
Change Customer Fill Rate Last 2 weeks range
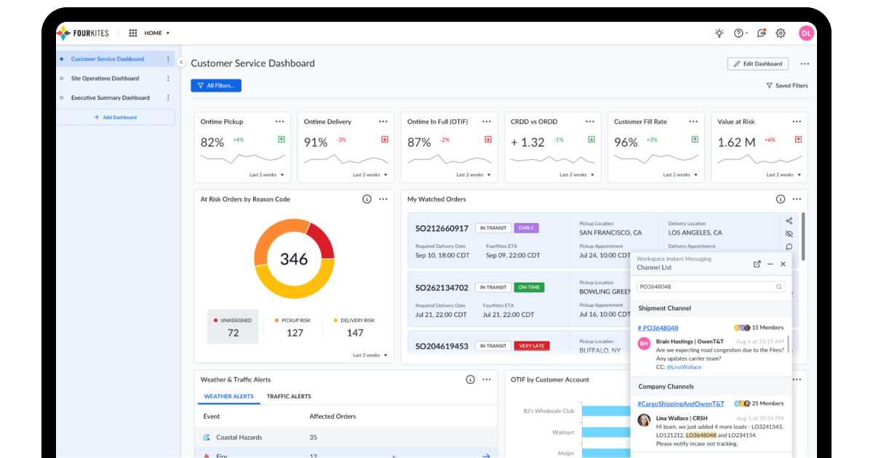coord(681,175)
